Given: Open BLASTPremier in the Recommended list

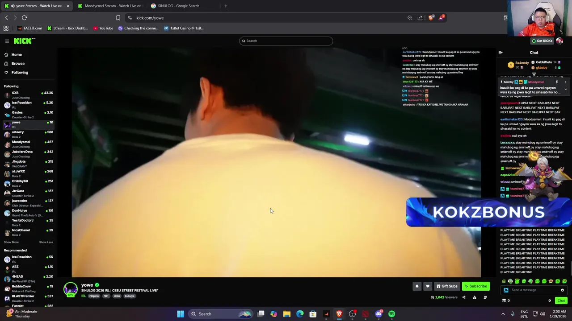Looking at the screenshot, I should click(x=28, y=298).
